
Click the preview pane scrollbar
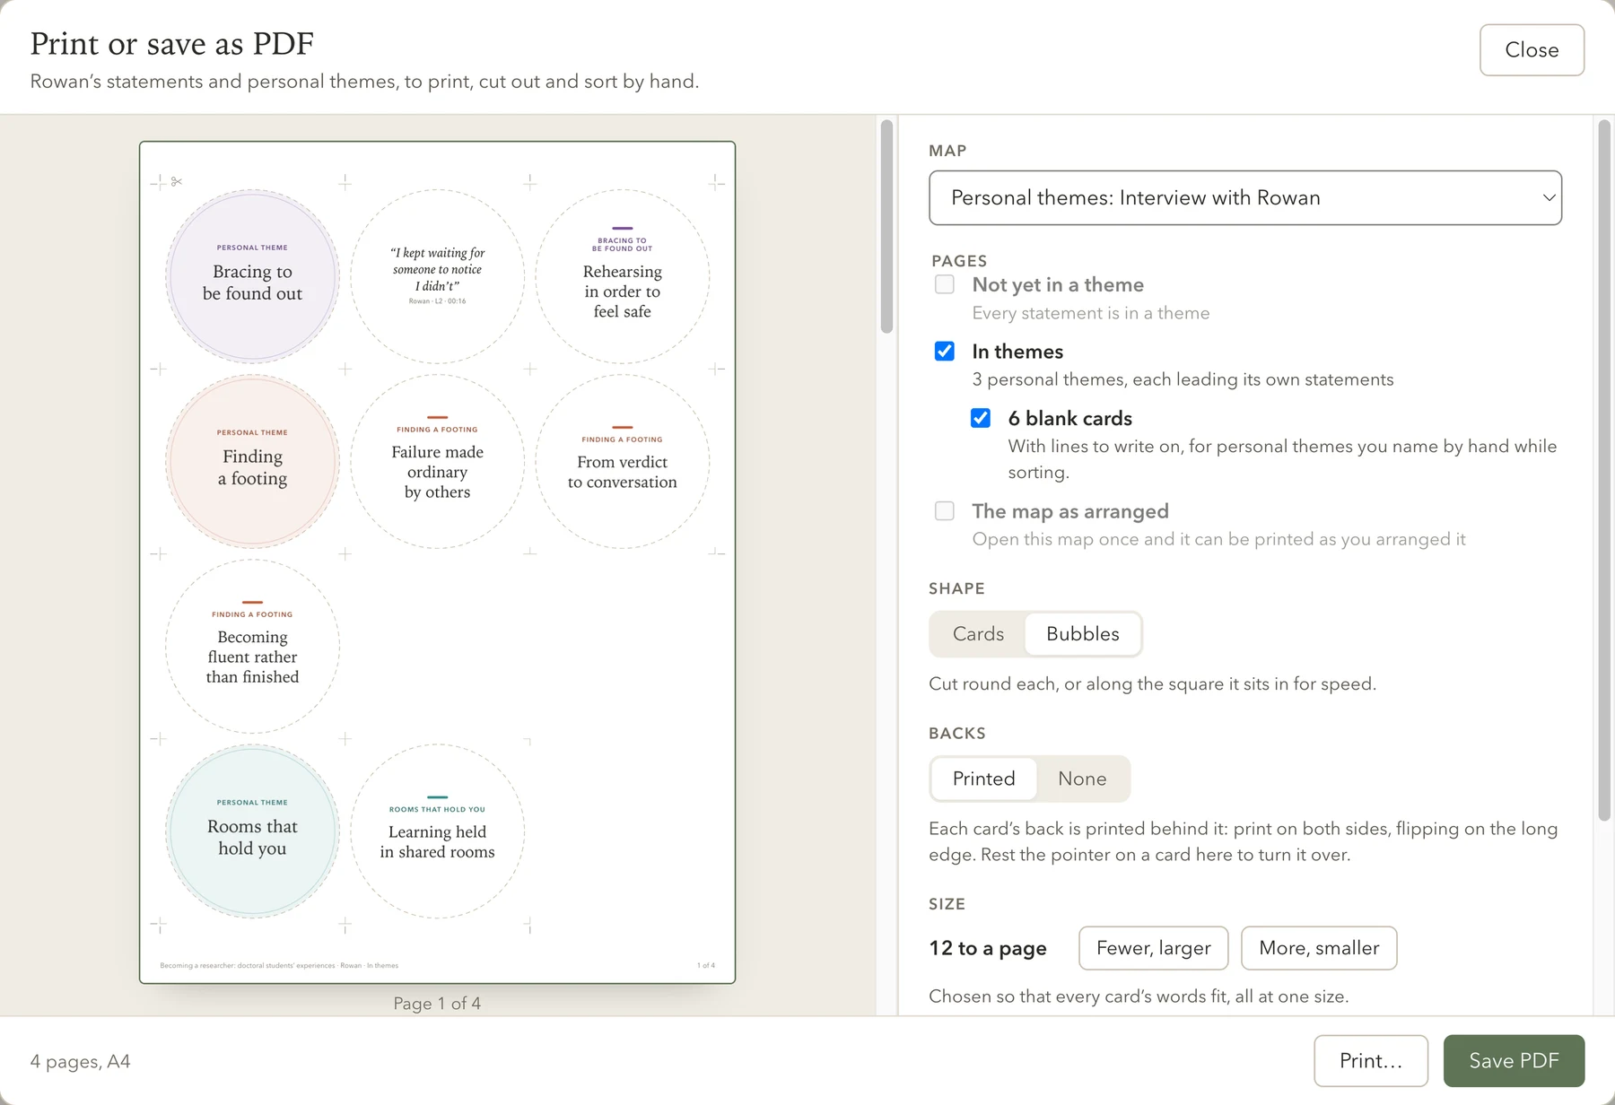tap(886, 227)
